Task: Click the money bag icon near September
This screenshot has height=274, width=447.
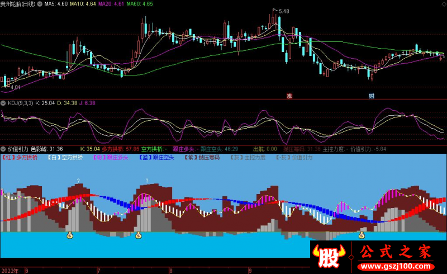Action: [362, 235]
